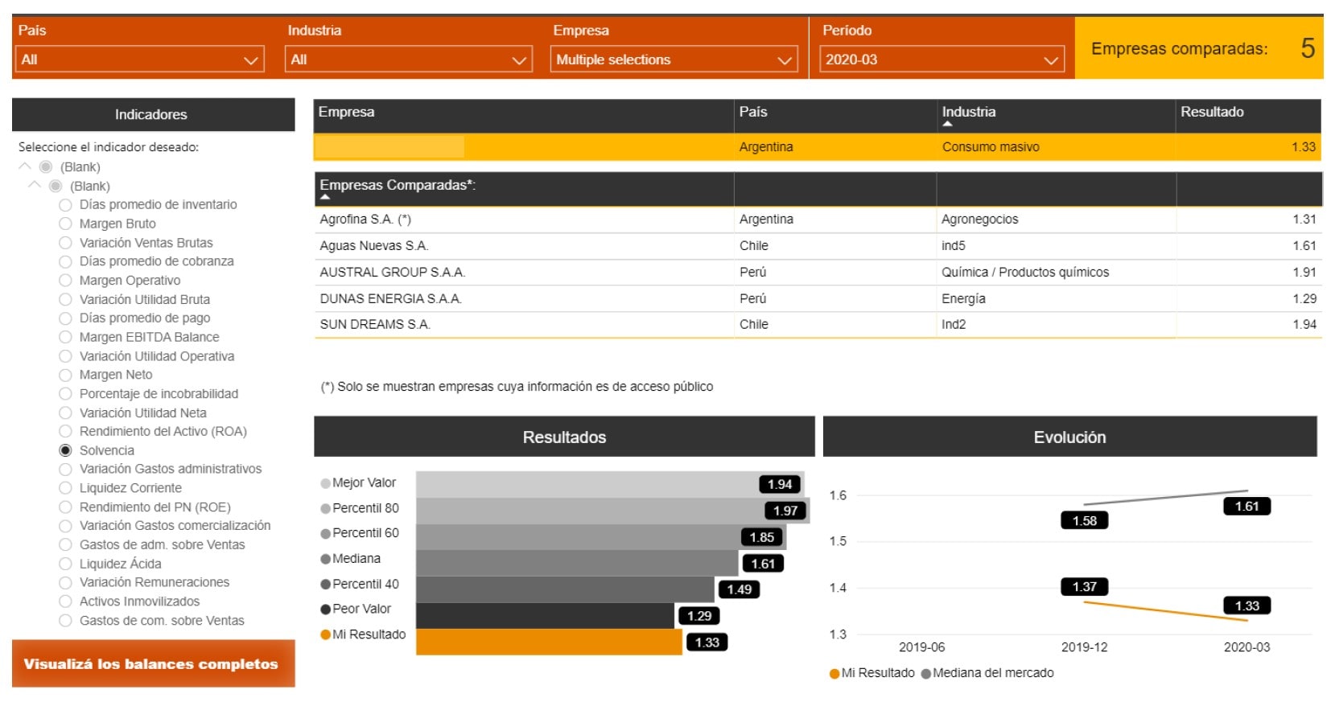
Task: Select the Variación Ventas Brutas indicator
Action: point(66,243)
